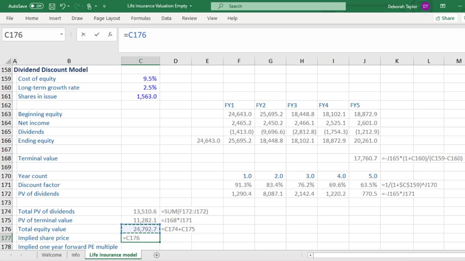
Task: Click the Save icon in the title bar
Action: click(x=52, y=6)
